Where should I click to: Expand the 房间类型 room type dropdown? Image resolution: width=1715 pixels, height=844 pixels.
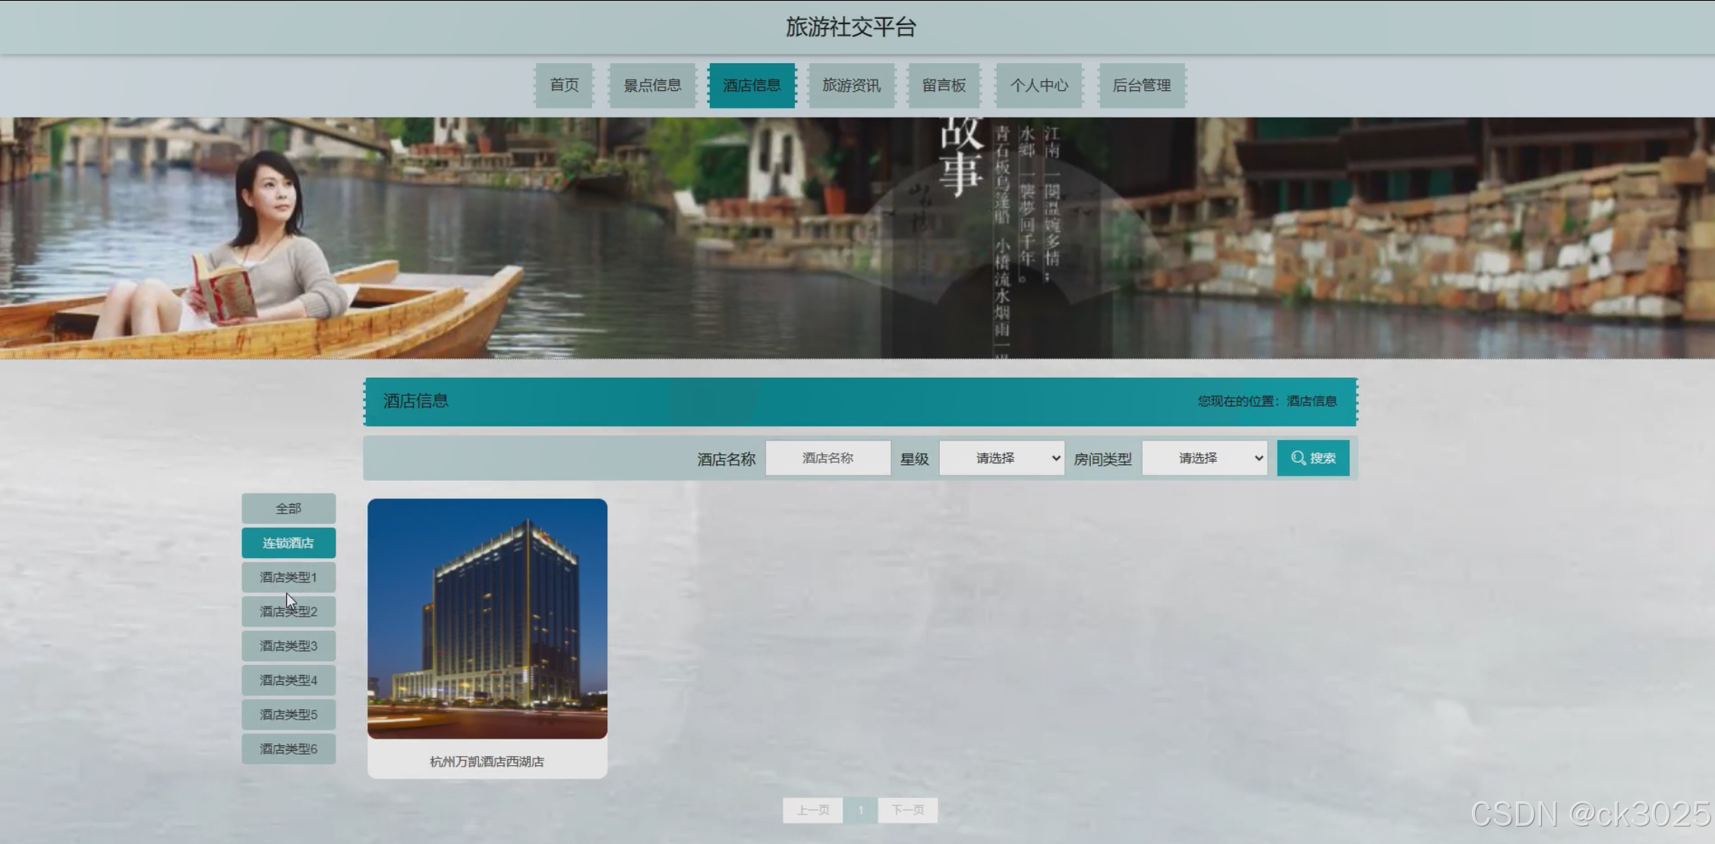point(1204,458)
